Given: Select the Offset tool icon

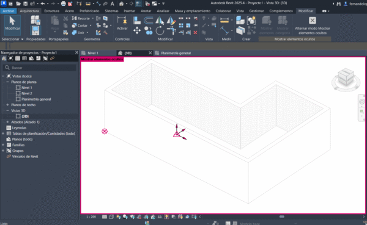Looking at the screenshot, I should click(x=149, y=20).
